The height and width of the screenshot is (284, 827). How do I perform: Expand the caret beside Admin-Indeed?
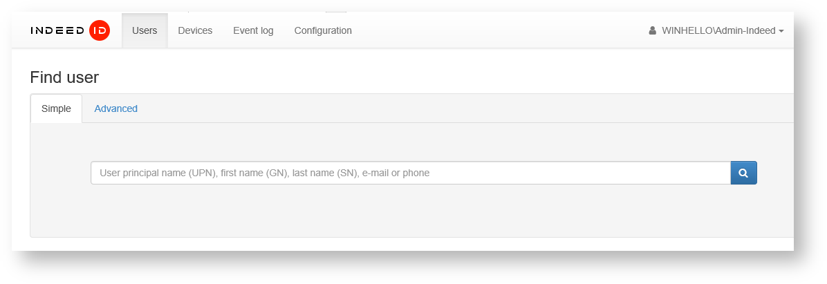coord(781,31)
